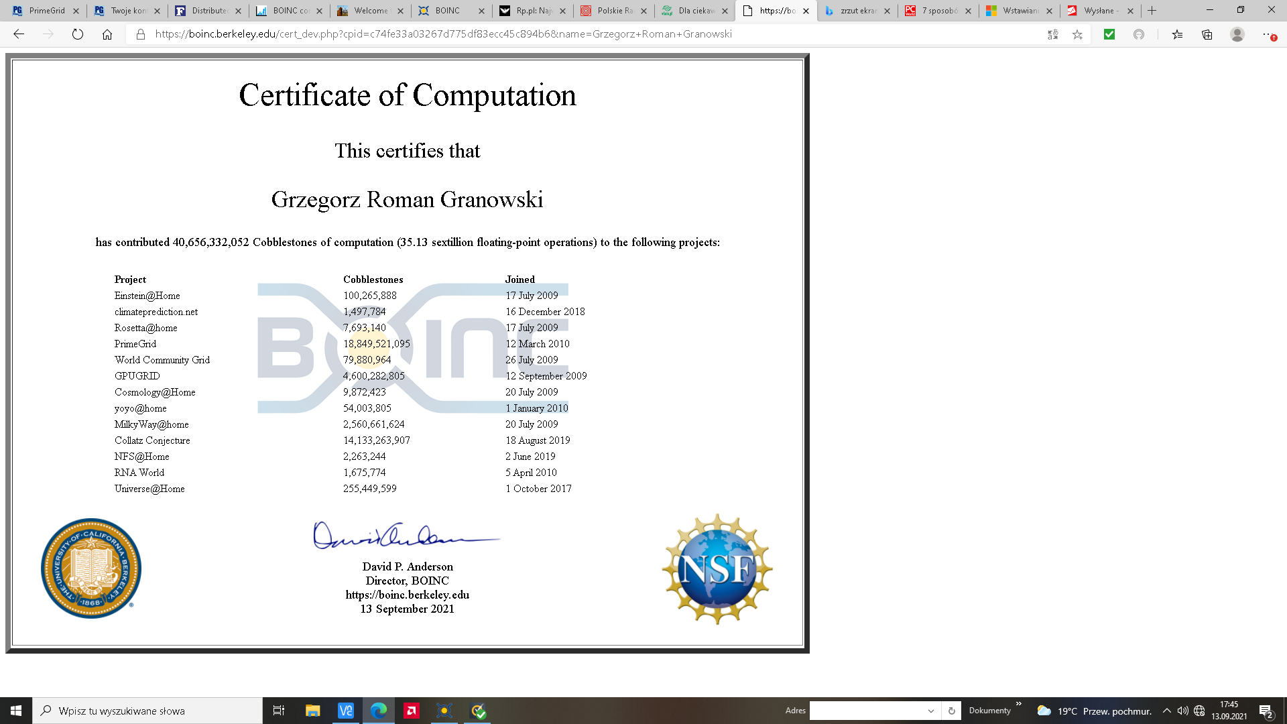
Task: Click the climateprediction.net joined date
Action: (x=545, y=312)
